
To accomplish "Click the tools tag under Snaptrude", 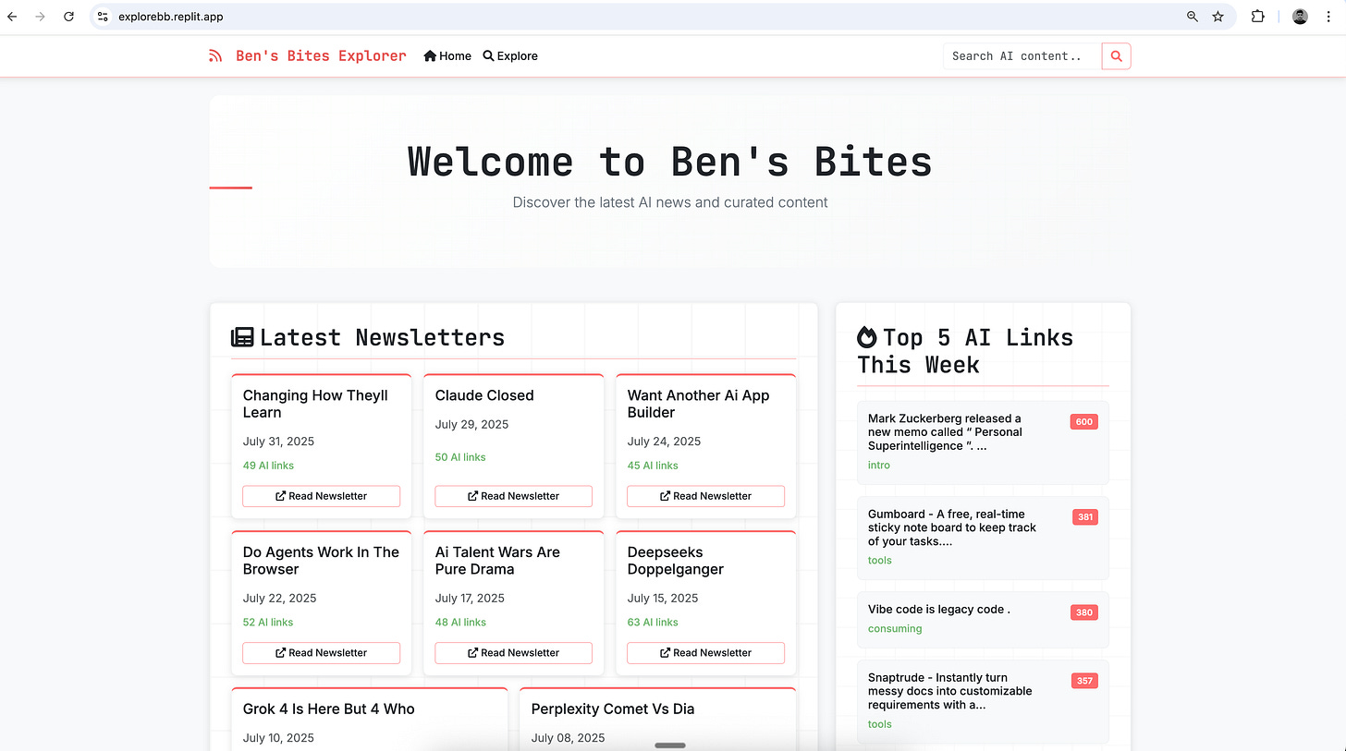I will 880,724.
